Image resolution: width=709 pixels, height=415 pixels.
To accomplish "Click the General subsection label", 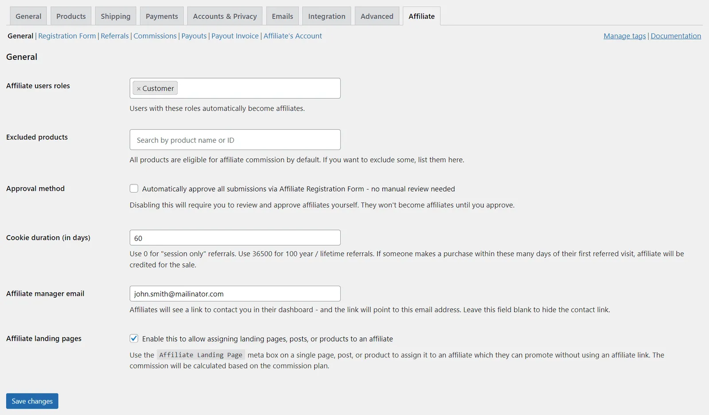I will [20, 36].
